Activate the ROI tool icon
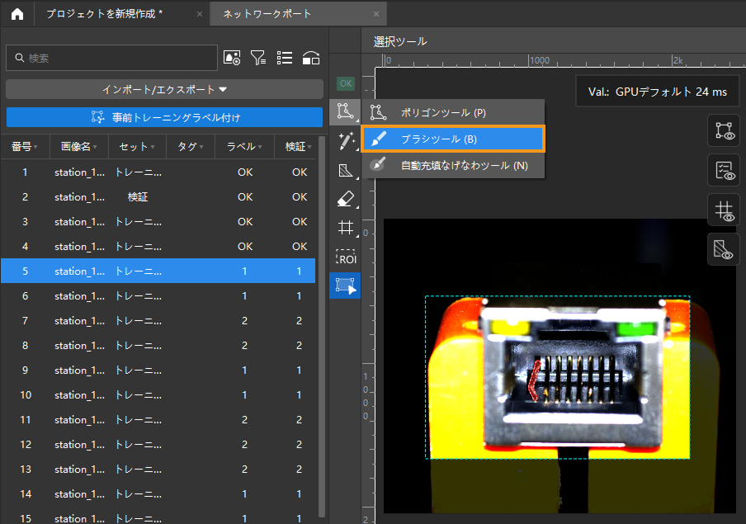746x524 pixels. coord(346,257)
